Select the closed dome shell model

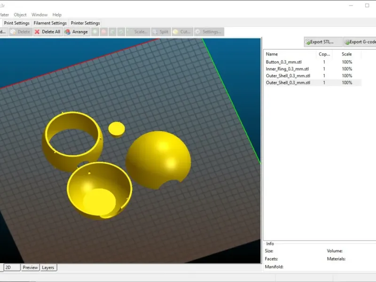(x=158, y=159)
